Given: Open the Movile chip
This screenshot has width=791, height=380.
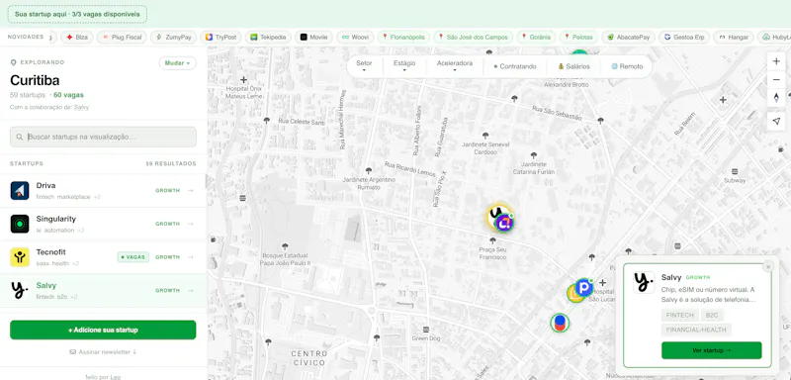Looking at the screenshot, I should pos(313,38).
